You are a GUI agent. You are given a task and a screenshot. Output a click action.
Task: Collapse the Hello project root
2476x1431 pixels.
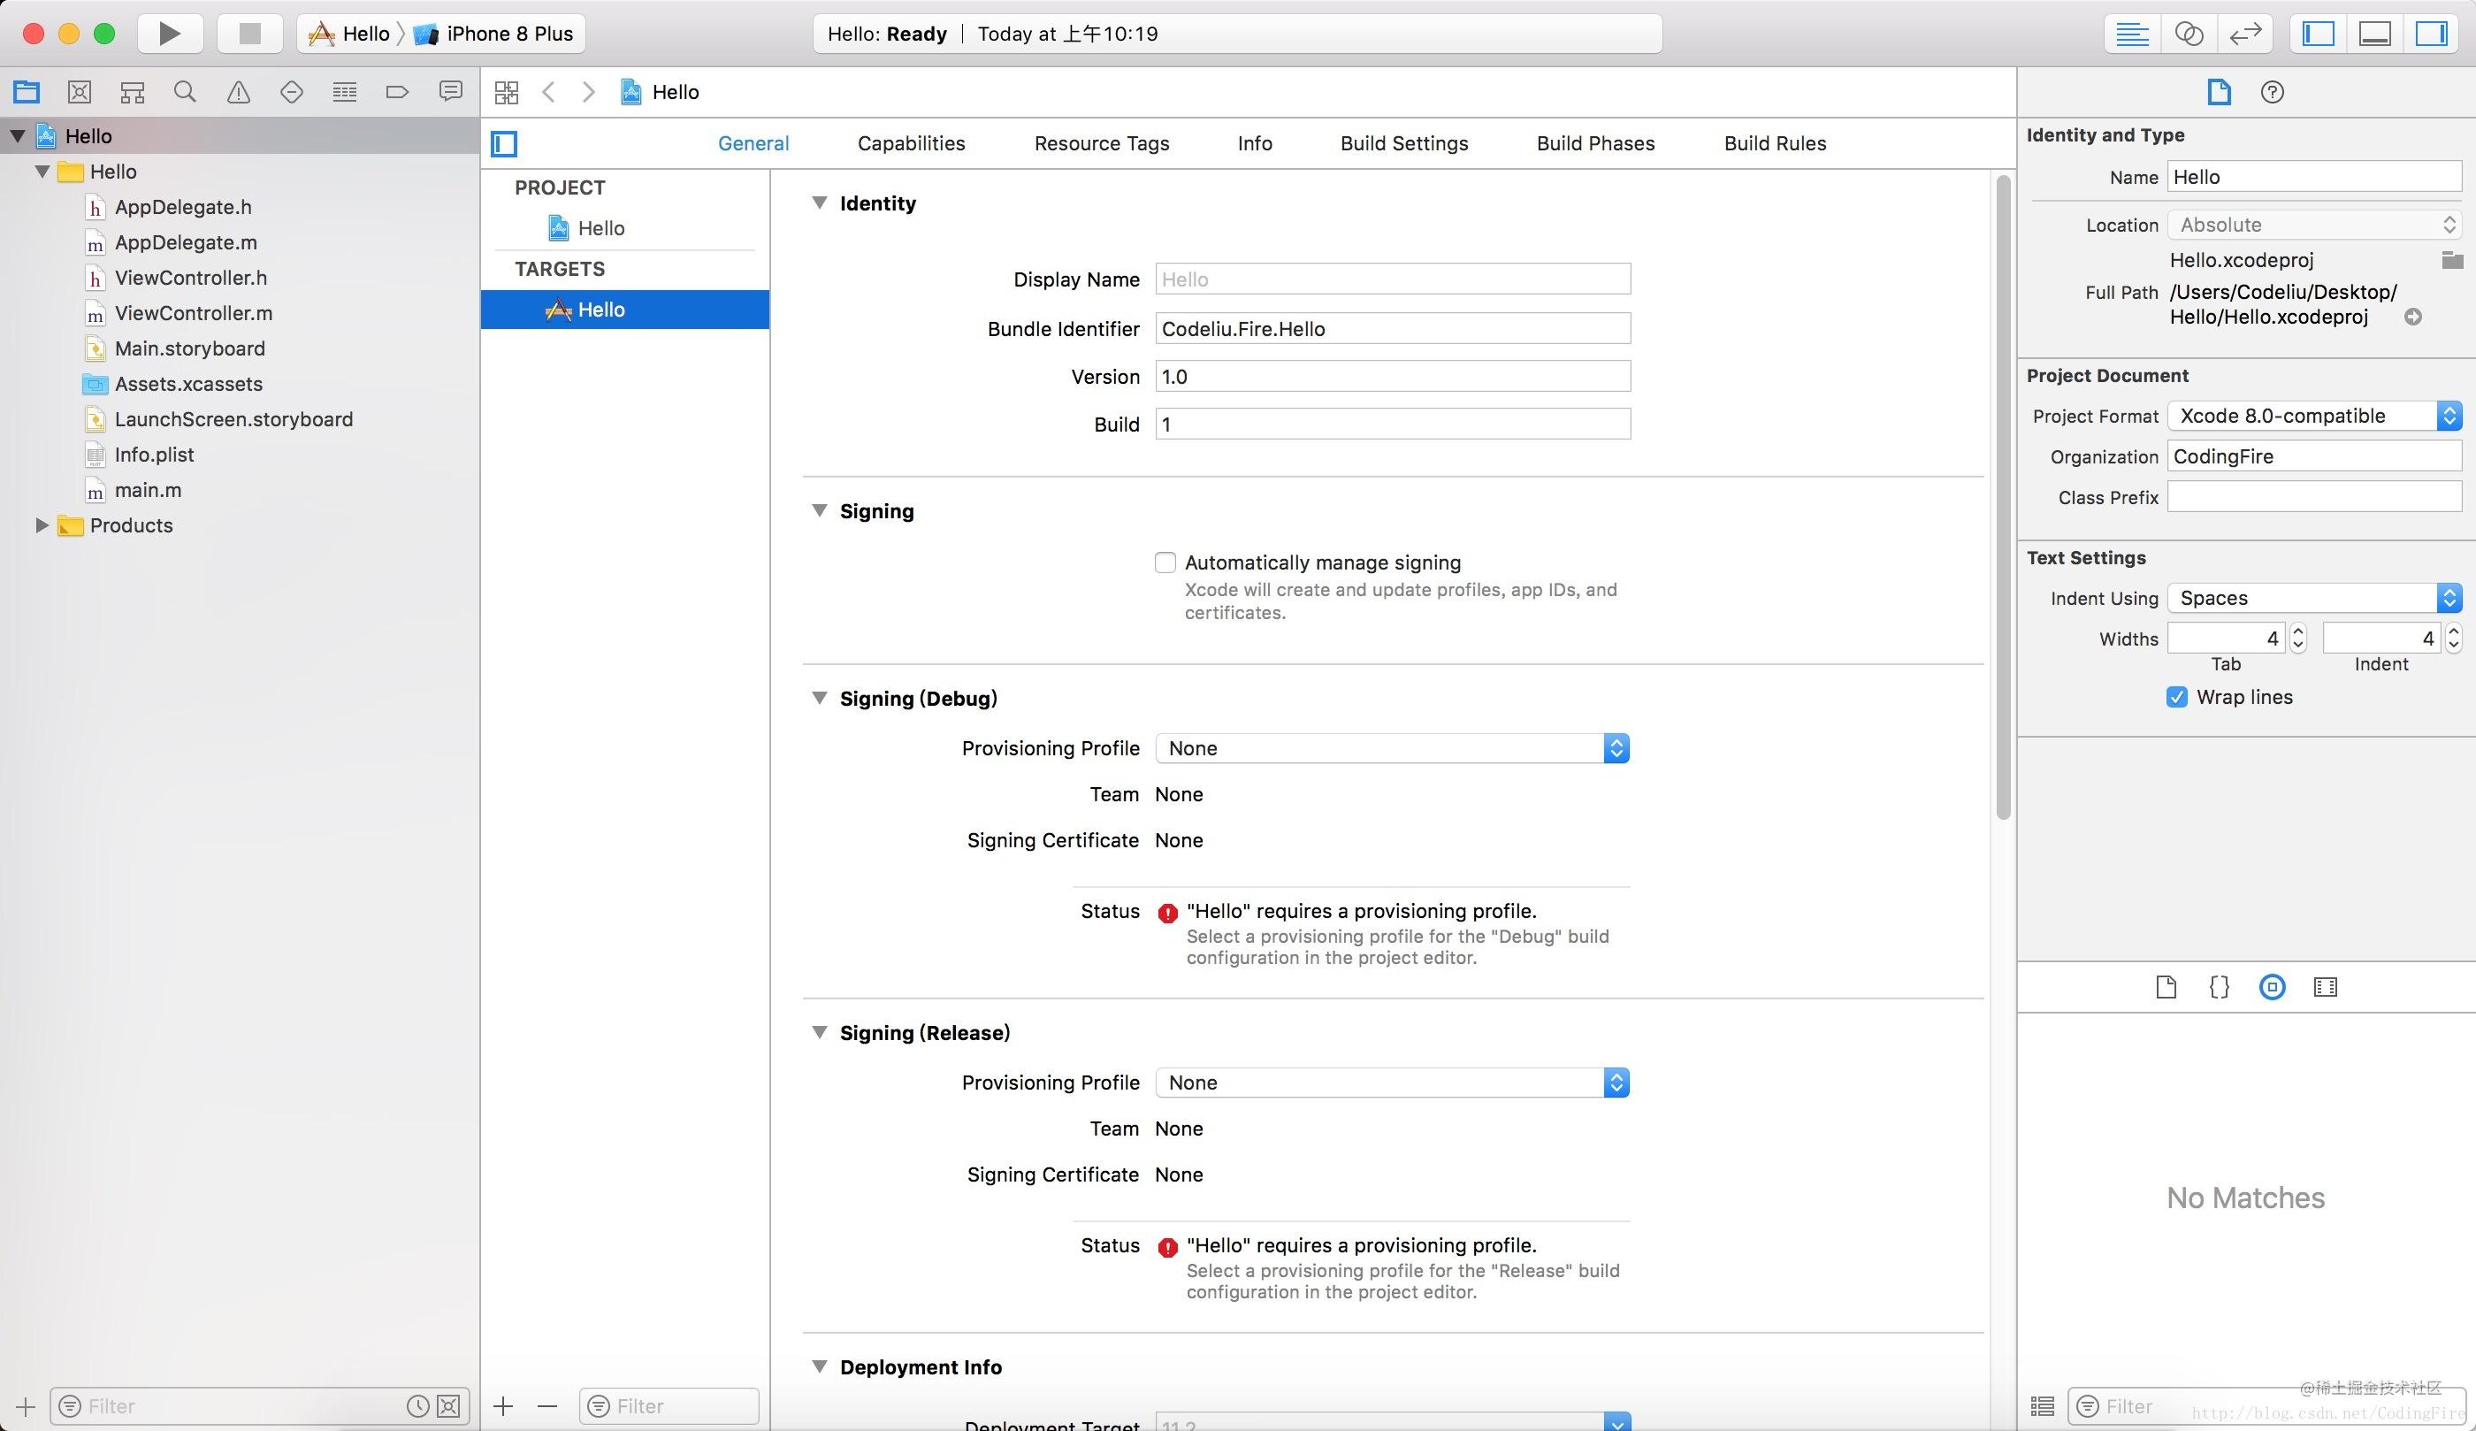click(x=18, y=135)
